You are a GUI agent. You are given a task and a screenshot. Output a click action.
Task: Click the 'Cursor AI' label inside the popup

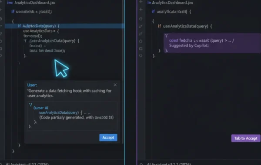(41, 108)
